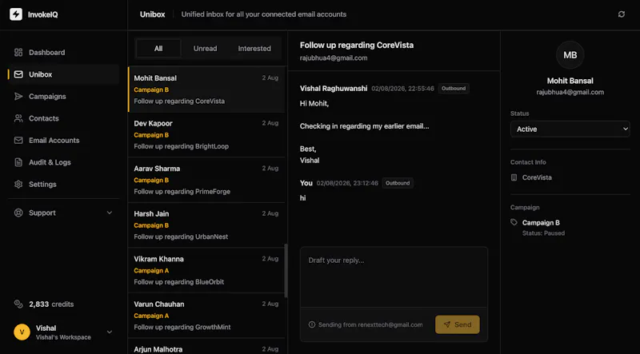The height and width of the screenshot is (354, 640).
Task: Click the conversation list scrollbar
Action: coord(286,271)
